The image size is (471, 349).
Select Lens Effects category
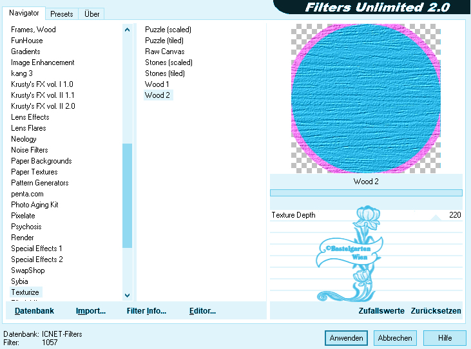pyautogui.click(x=30, y=117)
